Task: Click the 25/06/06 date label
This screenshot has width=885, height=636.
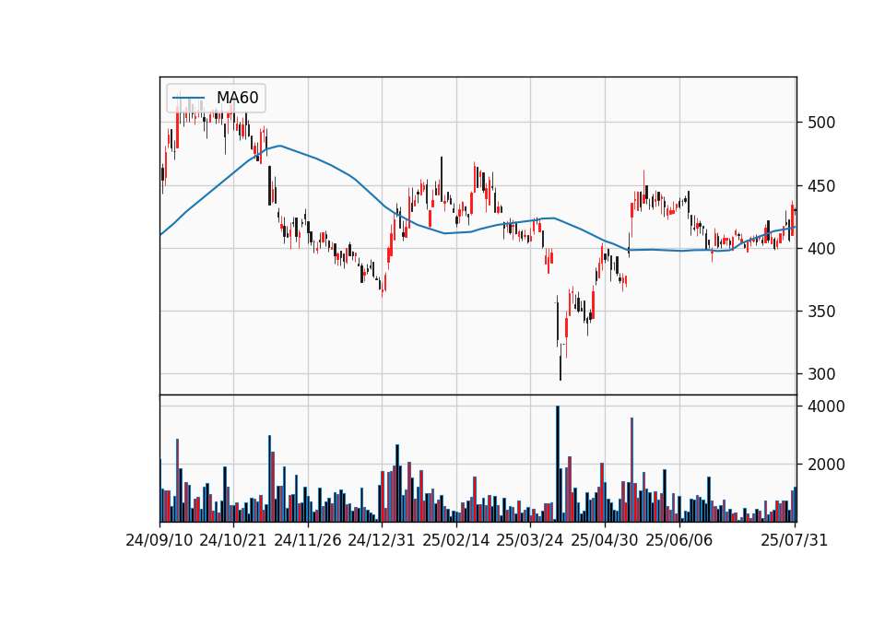Action: (679, 540)
